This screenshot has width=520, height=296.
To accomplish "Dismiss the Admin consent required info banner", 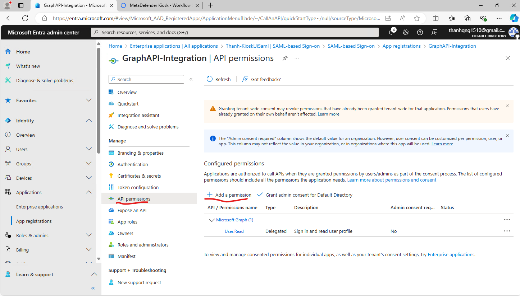I will [x=507, y=136].
